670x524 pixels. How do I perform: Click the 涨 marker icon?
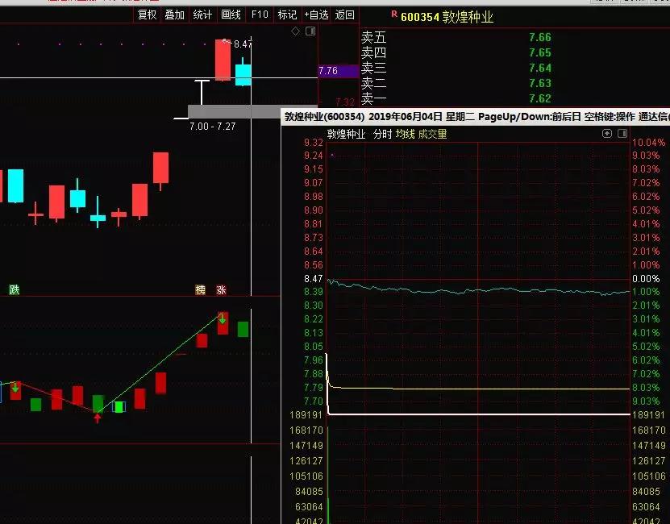221,289
